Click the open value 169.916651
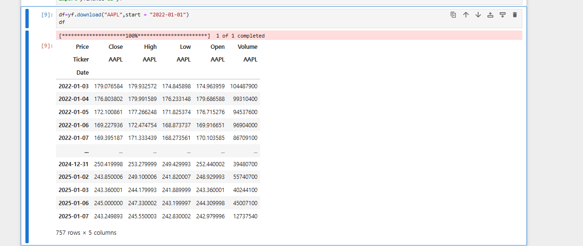The image size is (583, 246). pos(210,125)
